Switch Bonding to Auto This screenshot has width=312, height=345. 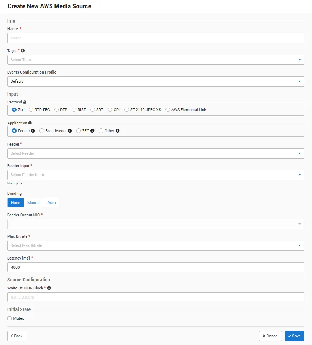click(x=52, y=203)
